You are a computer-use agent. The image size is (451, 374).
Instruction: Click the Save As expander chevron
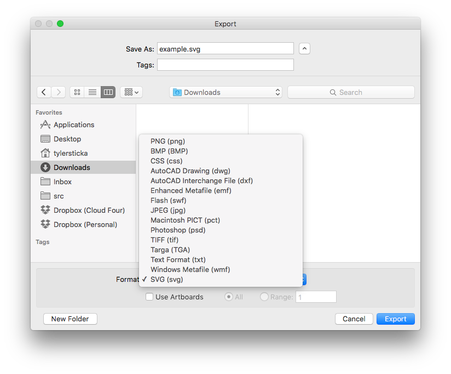304,48
